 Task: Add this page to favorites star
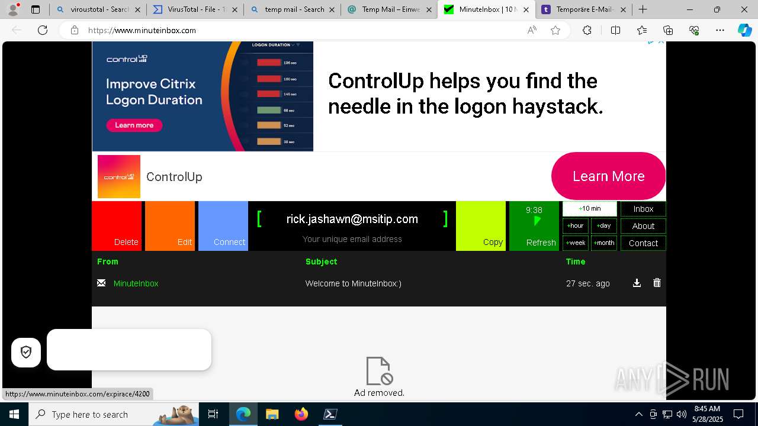coord(555,30)
